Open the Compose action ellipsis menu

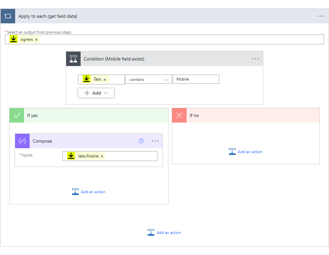pyautogui.click(x=155, y=141)
